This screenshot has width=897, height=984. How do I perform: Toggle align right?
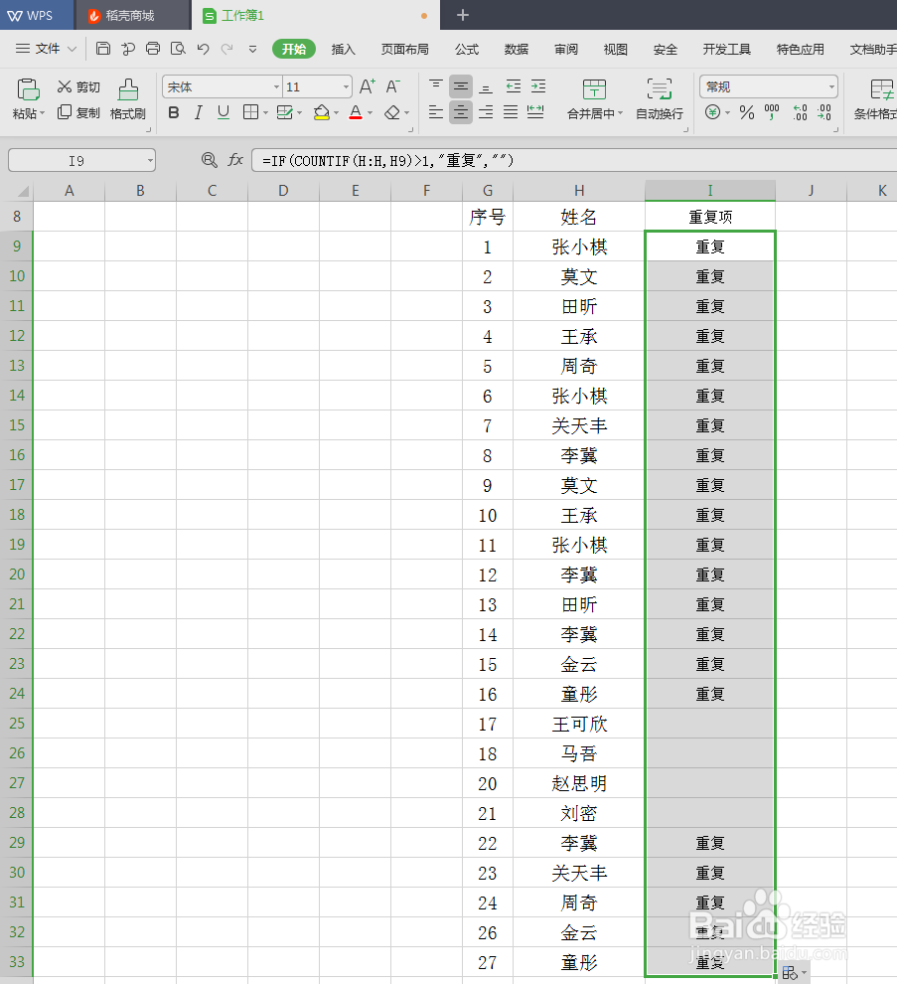coord(486,113)
